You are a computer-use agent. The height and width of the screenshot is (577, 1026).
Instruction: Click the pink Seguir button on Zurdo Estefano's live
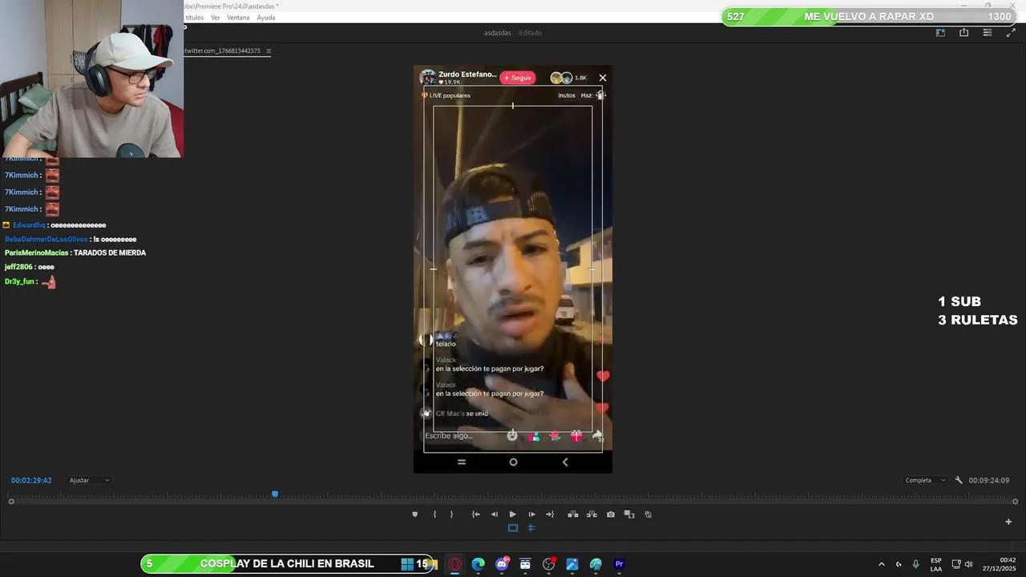tap(517, 77)
